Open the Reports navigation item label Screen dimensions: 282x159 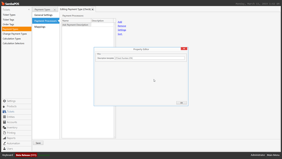11,138
